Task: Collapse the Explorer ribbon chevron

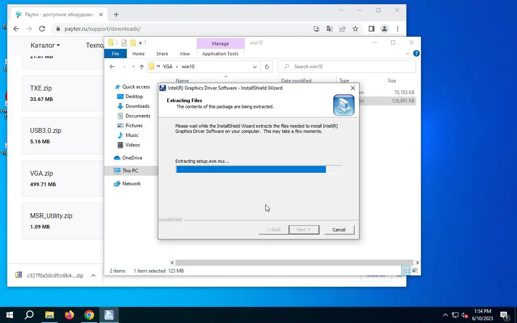Action: pyautogui.click(x=407, y=53)
